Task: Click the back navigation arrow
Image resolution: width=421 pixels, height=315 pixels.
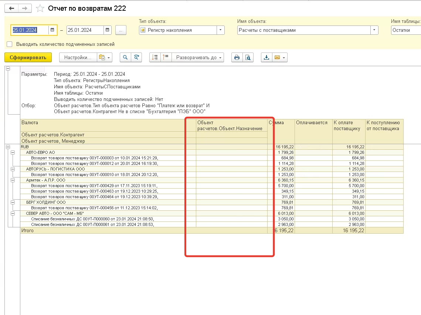Action: click(11, 8)
